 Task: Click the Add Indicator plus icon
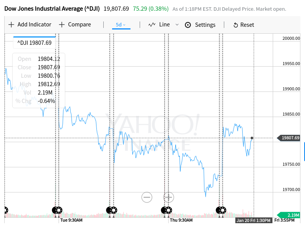(x=11, y=25)
